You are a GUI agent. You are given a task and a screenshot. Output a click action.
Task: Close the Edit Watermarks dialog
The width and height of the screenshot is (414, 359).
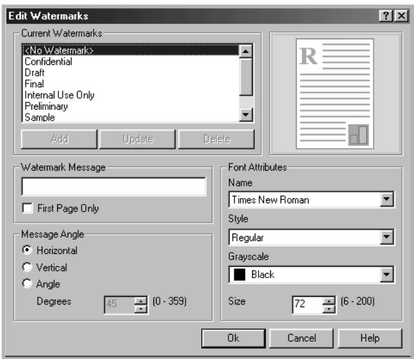click(401, 16)
